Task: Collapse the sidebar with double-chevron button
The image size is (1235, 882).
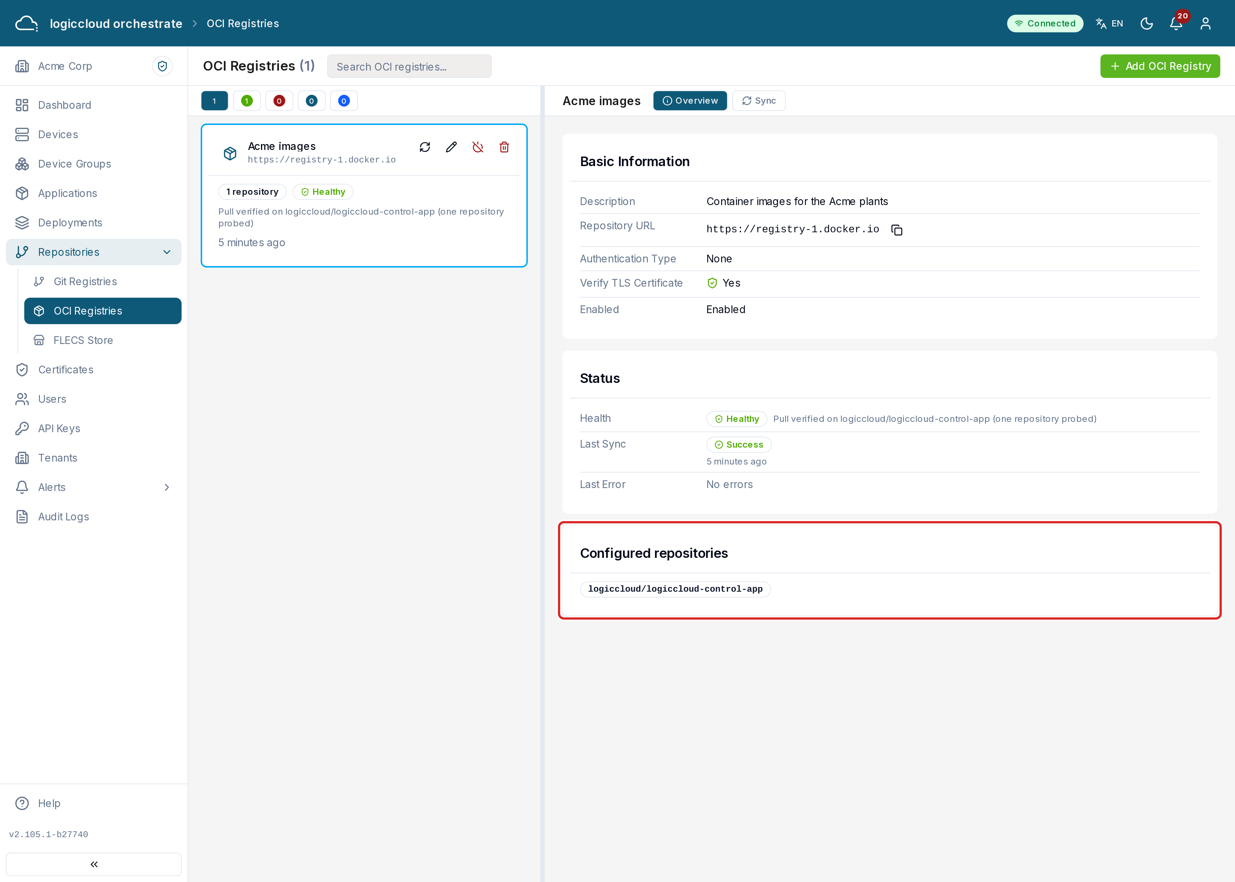Action: pyautogui.click(x=93, y=864)
